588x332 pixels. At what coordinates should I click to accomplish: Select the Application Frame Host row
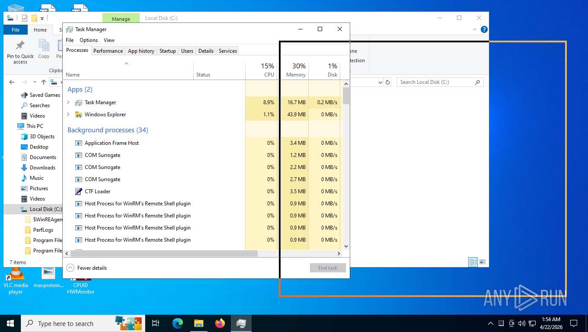click(201, 143)
